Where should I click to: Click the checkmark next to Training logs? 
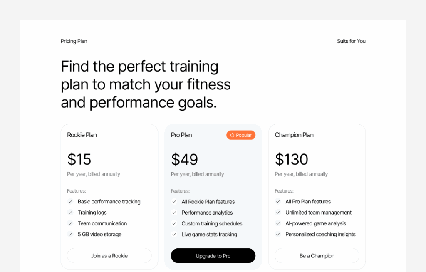click(x=70, y=213)
